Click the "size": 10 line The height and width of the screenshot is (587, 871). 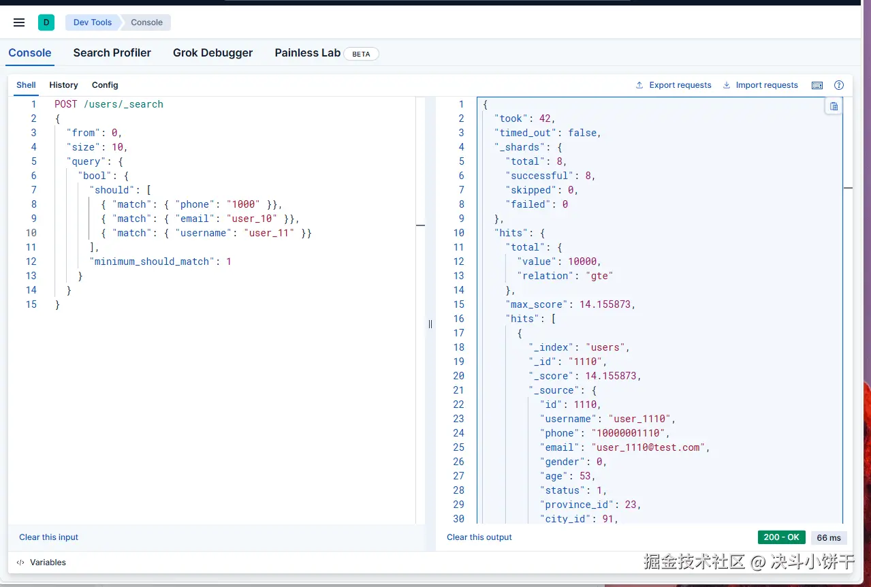97,147
